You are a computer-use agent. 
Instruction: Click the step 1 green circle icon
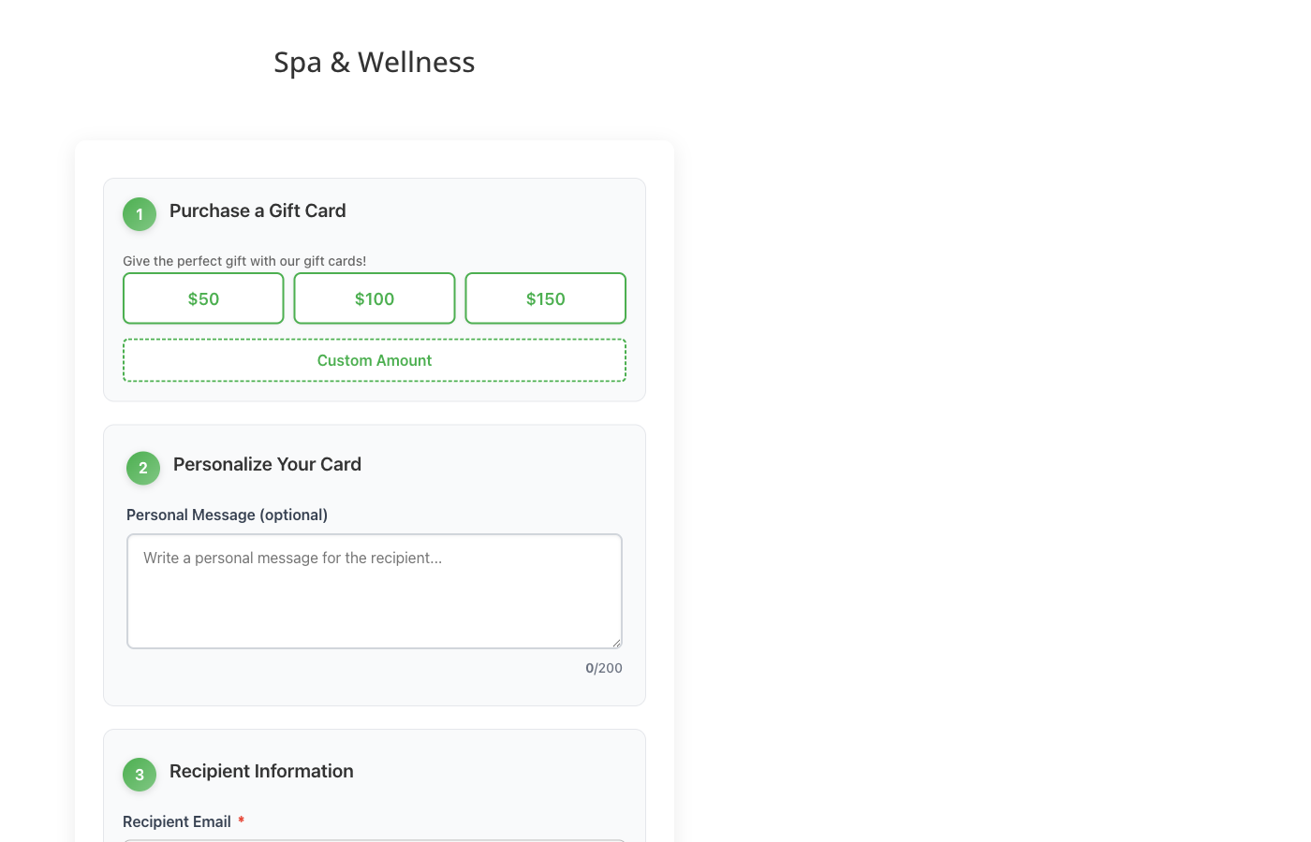point(140,213)
